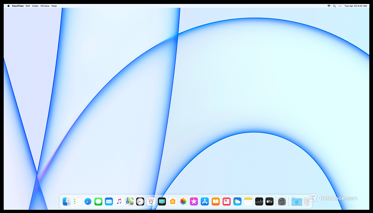373x213 pixels.
Task: Click the date and time display
Action: [355, 6]
